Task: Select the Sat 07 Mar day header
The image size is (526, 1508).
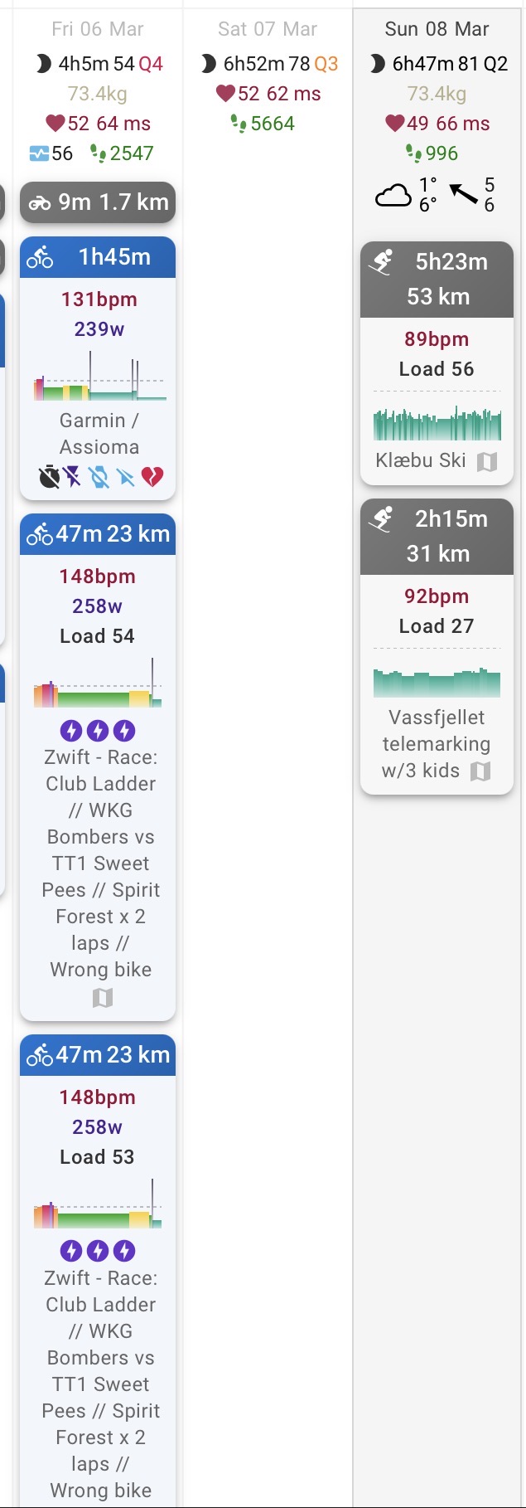Action: click(268, 29)
